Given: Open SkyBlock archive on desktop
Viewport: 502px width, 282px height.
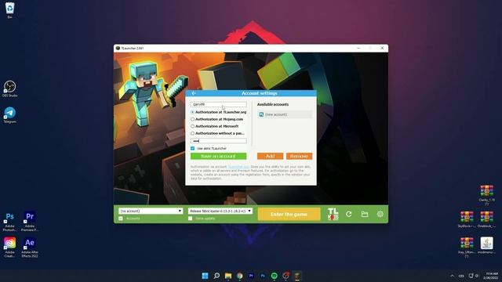Looking at the screenshot, I should click(x=467, y=219).
